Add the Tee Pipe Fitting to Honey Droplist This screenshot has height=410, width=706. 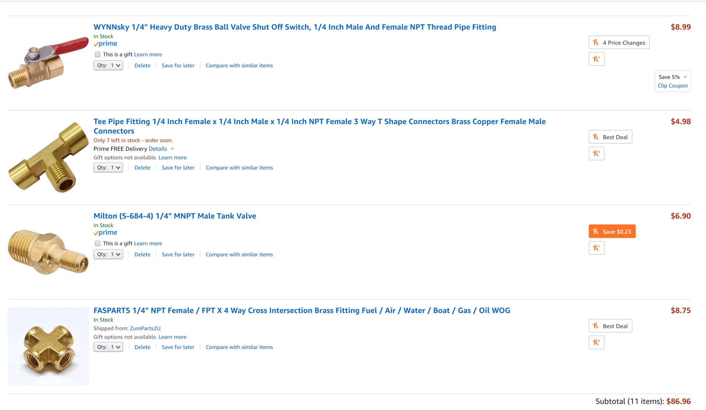(x=596, y=153)
